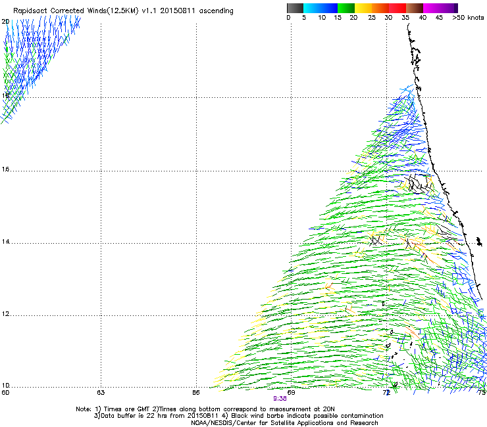487x427 pixels.
Task: Click the longitude 69 axis label
Action: point(291,393)
